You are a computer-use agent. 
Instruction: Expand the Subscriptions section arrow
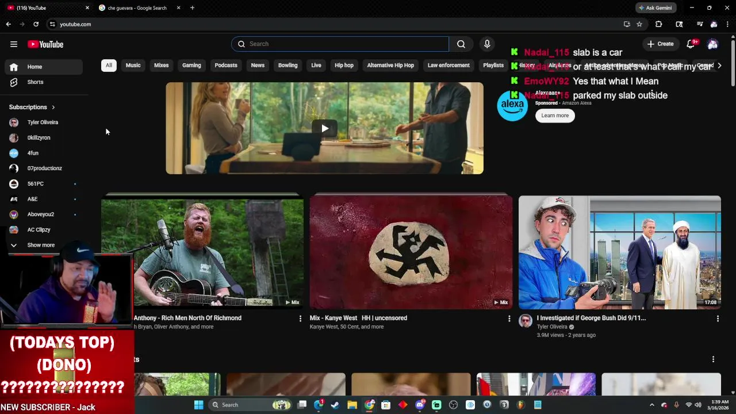click(53, 107)
